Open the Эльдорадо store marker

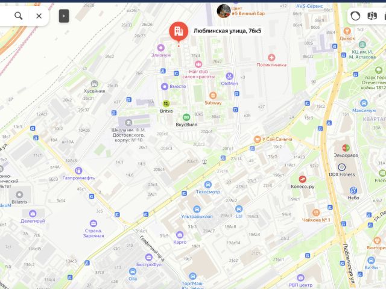[346, 148]
